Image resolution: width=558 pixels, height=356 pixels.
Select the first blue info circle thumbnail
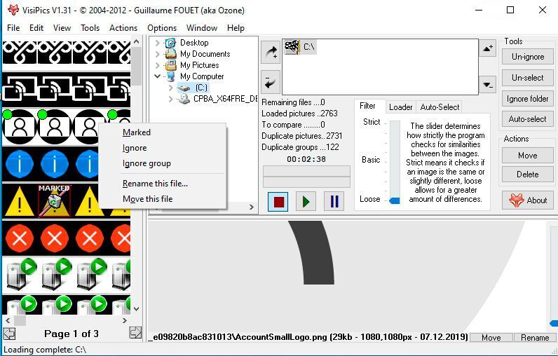[20, 164]
